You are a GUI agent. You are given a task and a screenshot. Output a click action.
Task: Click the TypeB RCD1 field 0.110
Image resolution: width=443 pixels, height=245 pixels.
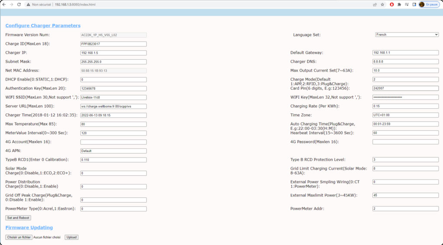click(113, 160)
